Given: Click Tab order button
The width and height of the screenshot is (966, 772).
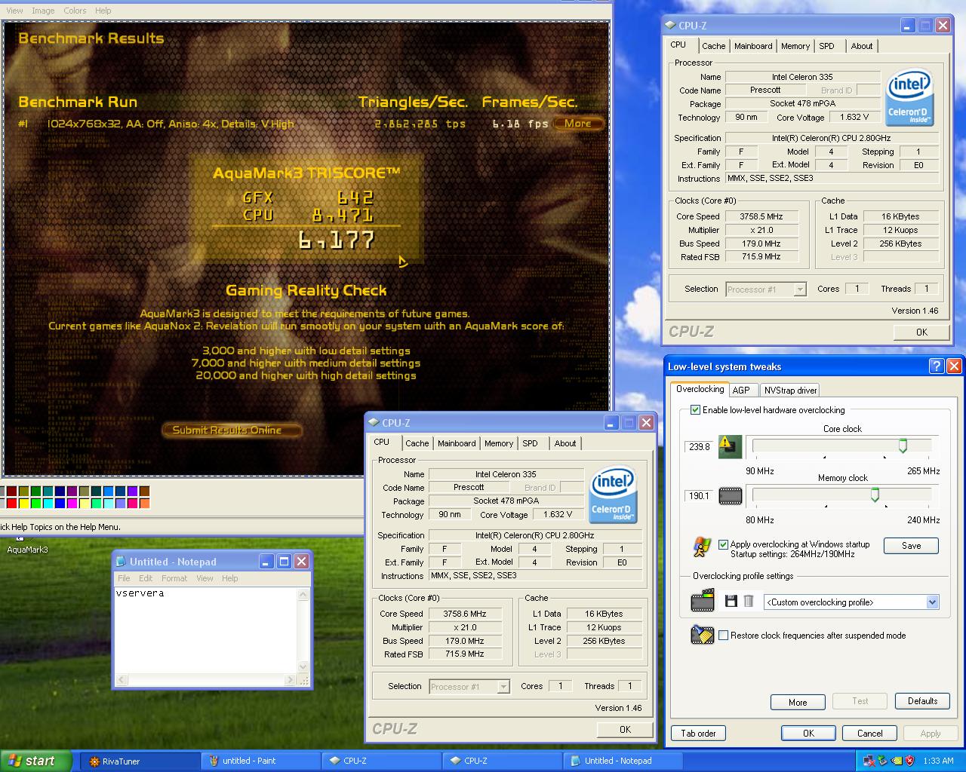Looking at the screenshot, I should 698,734.
